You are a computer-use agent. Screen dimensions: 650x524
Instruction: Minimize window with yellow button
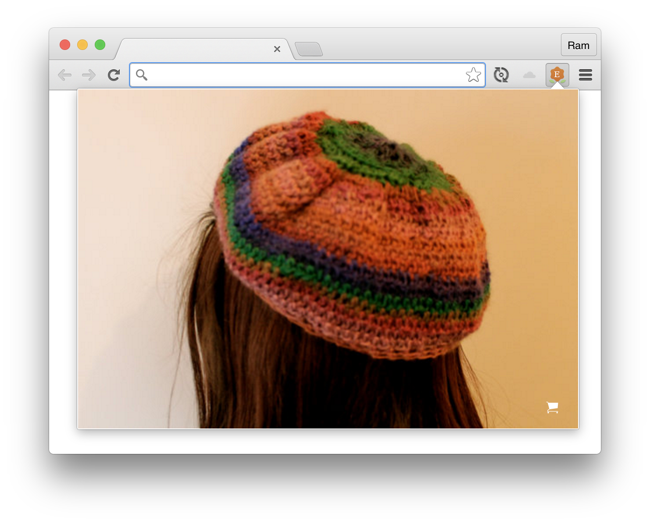coord(82,45)
